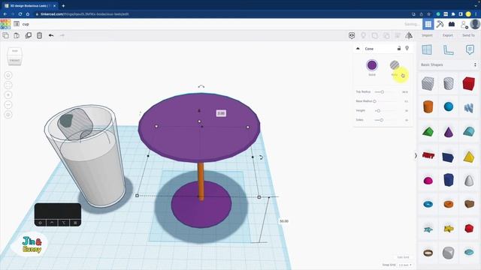
Task: Open Tinkercad home via the logo
Action: (5, 24)
